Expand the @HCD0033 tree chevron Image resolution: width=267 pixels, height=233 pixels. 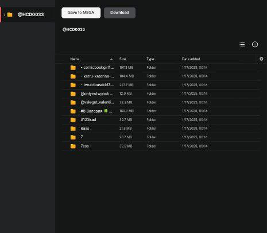(x=4, y=14)
